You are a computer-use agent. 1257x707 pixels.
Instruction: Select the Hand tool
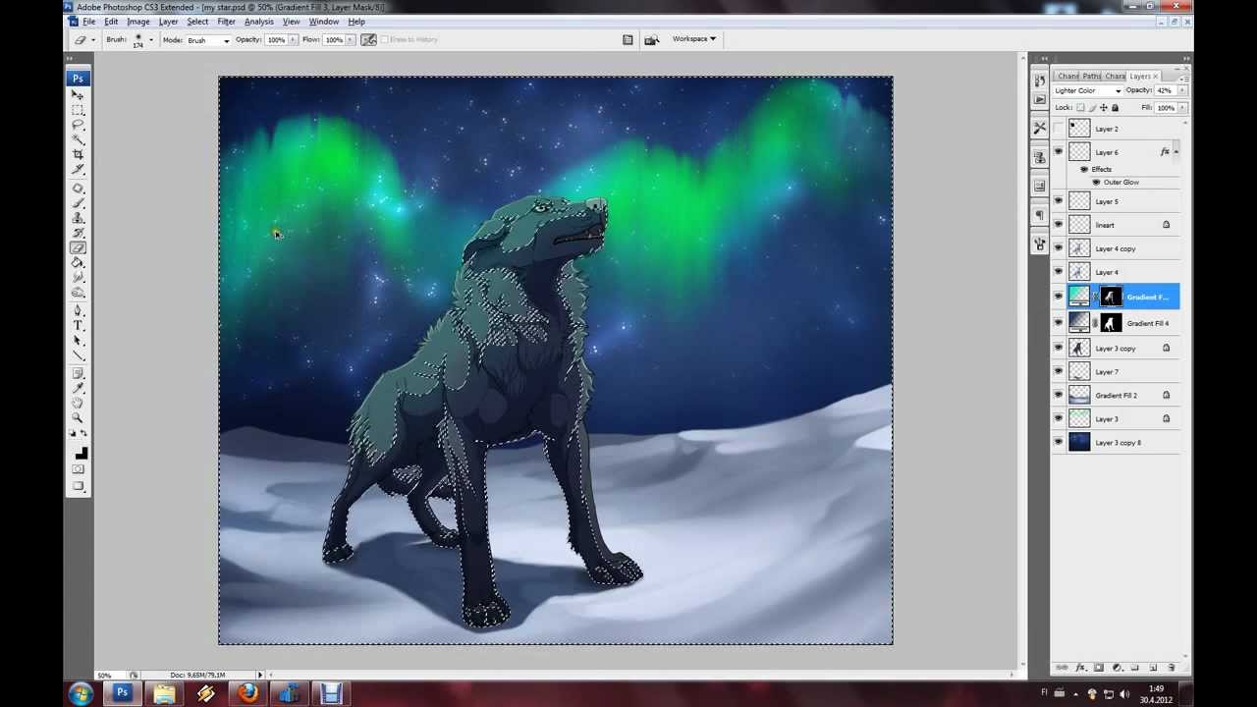pos(78,401)
